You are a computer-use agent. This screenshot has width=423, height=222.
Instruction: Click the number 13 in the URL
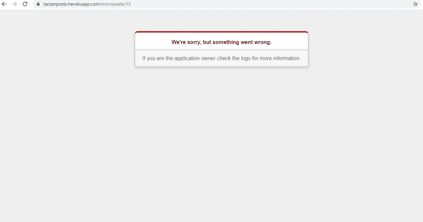[128, 4]
